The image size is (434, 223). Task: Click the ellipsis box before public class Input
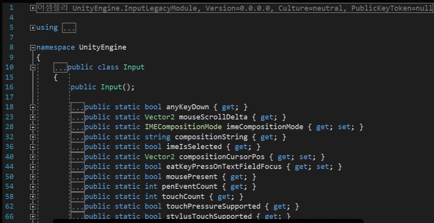coord(60,67)
